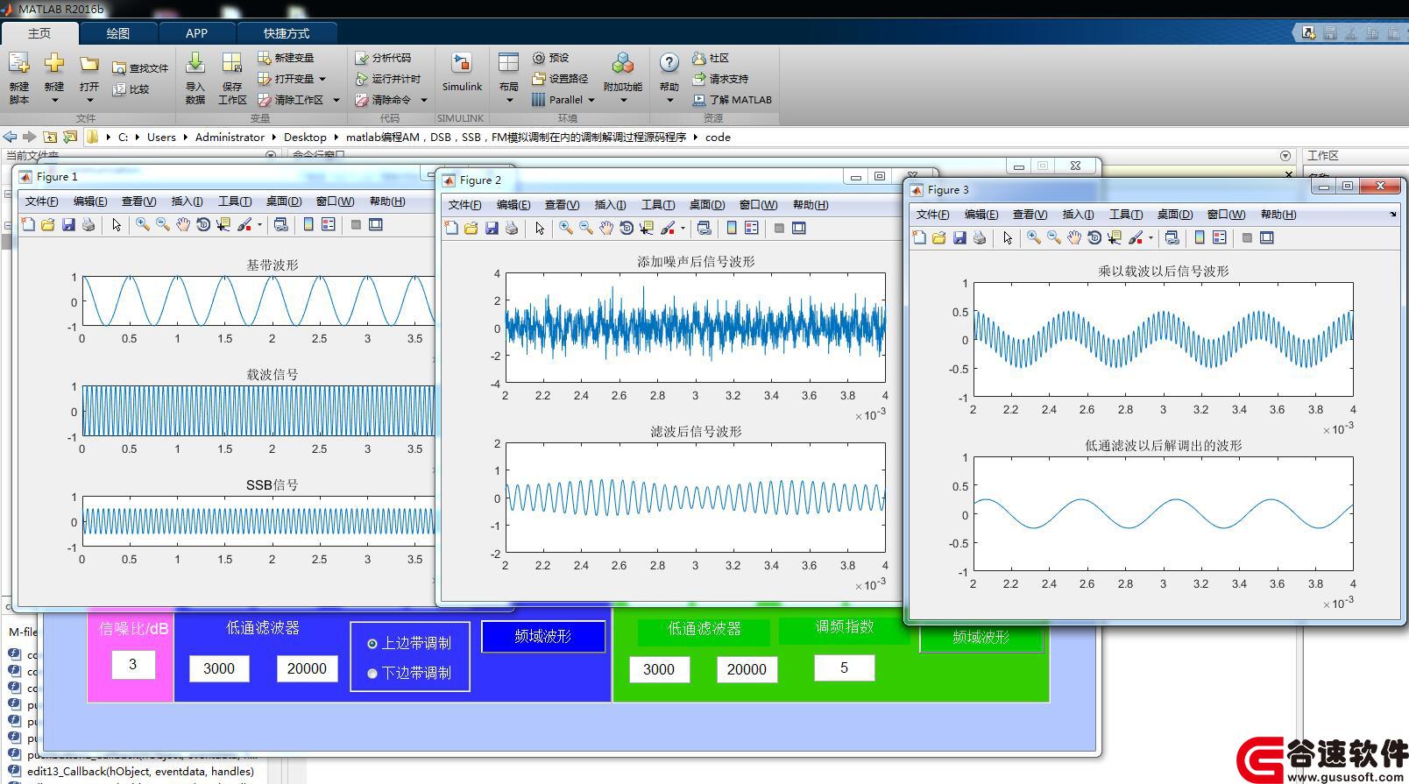Click Administrator in address path
Image resolution: width=1409 pixels, height=784 pixels.
click(x=230, y=138)
